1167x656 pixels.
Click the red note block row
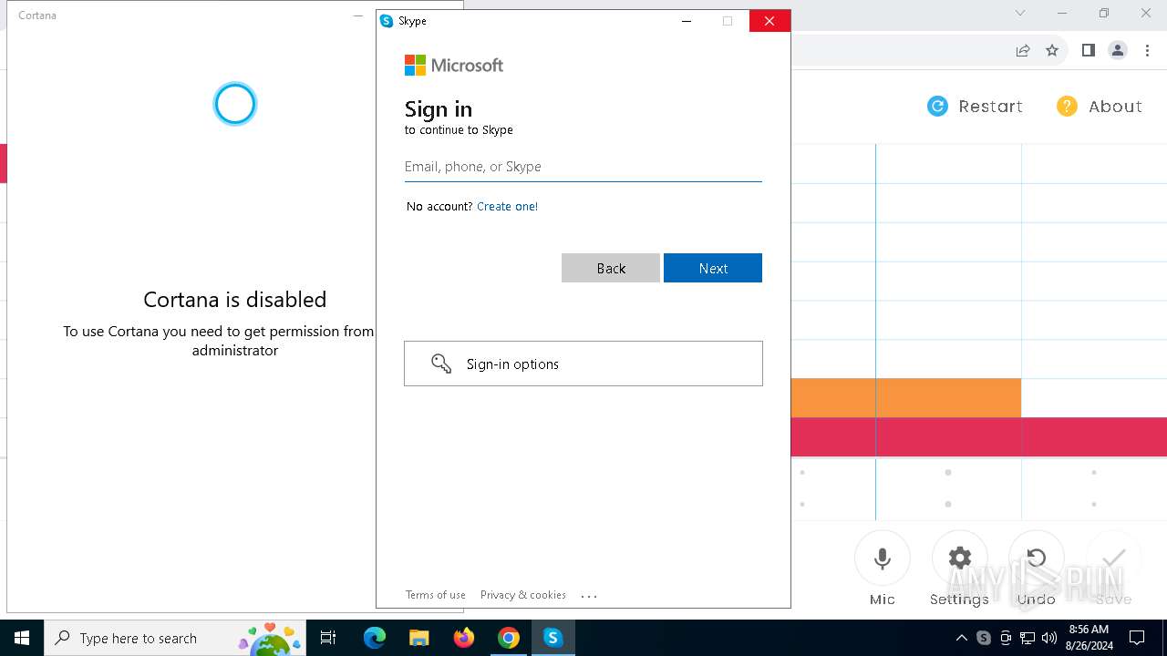click(x=979, y=437)
